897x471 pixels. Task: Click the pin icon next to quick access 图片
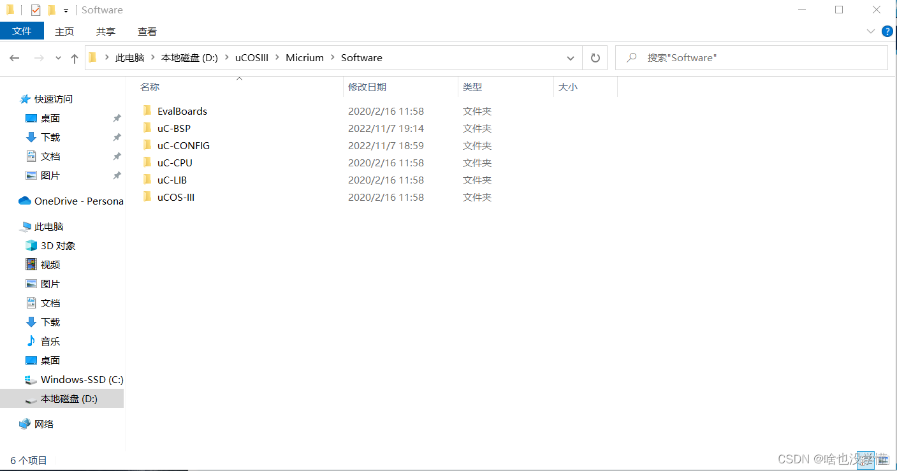117,175
